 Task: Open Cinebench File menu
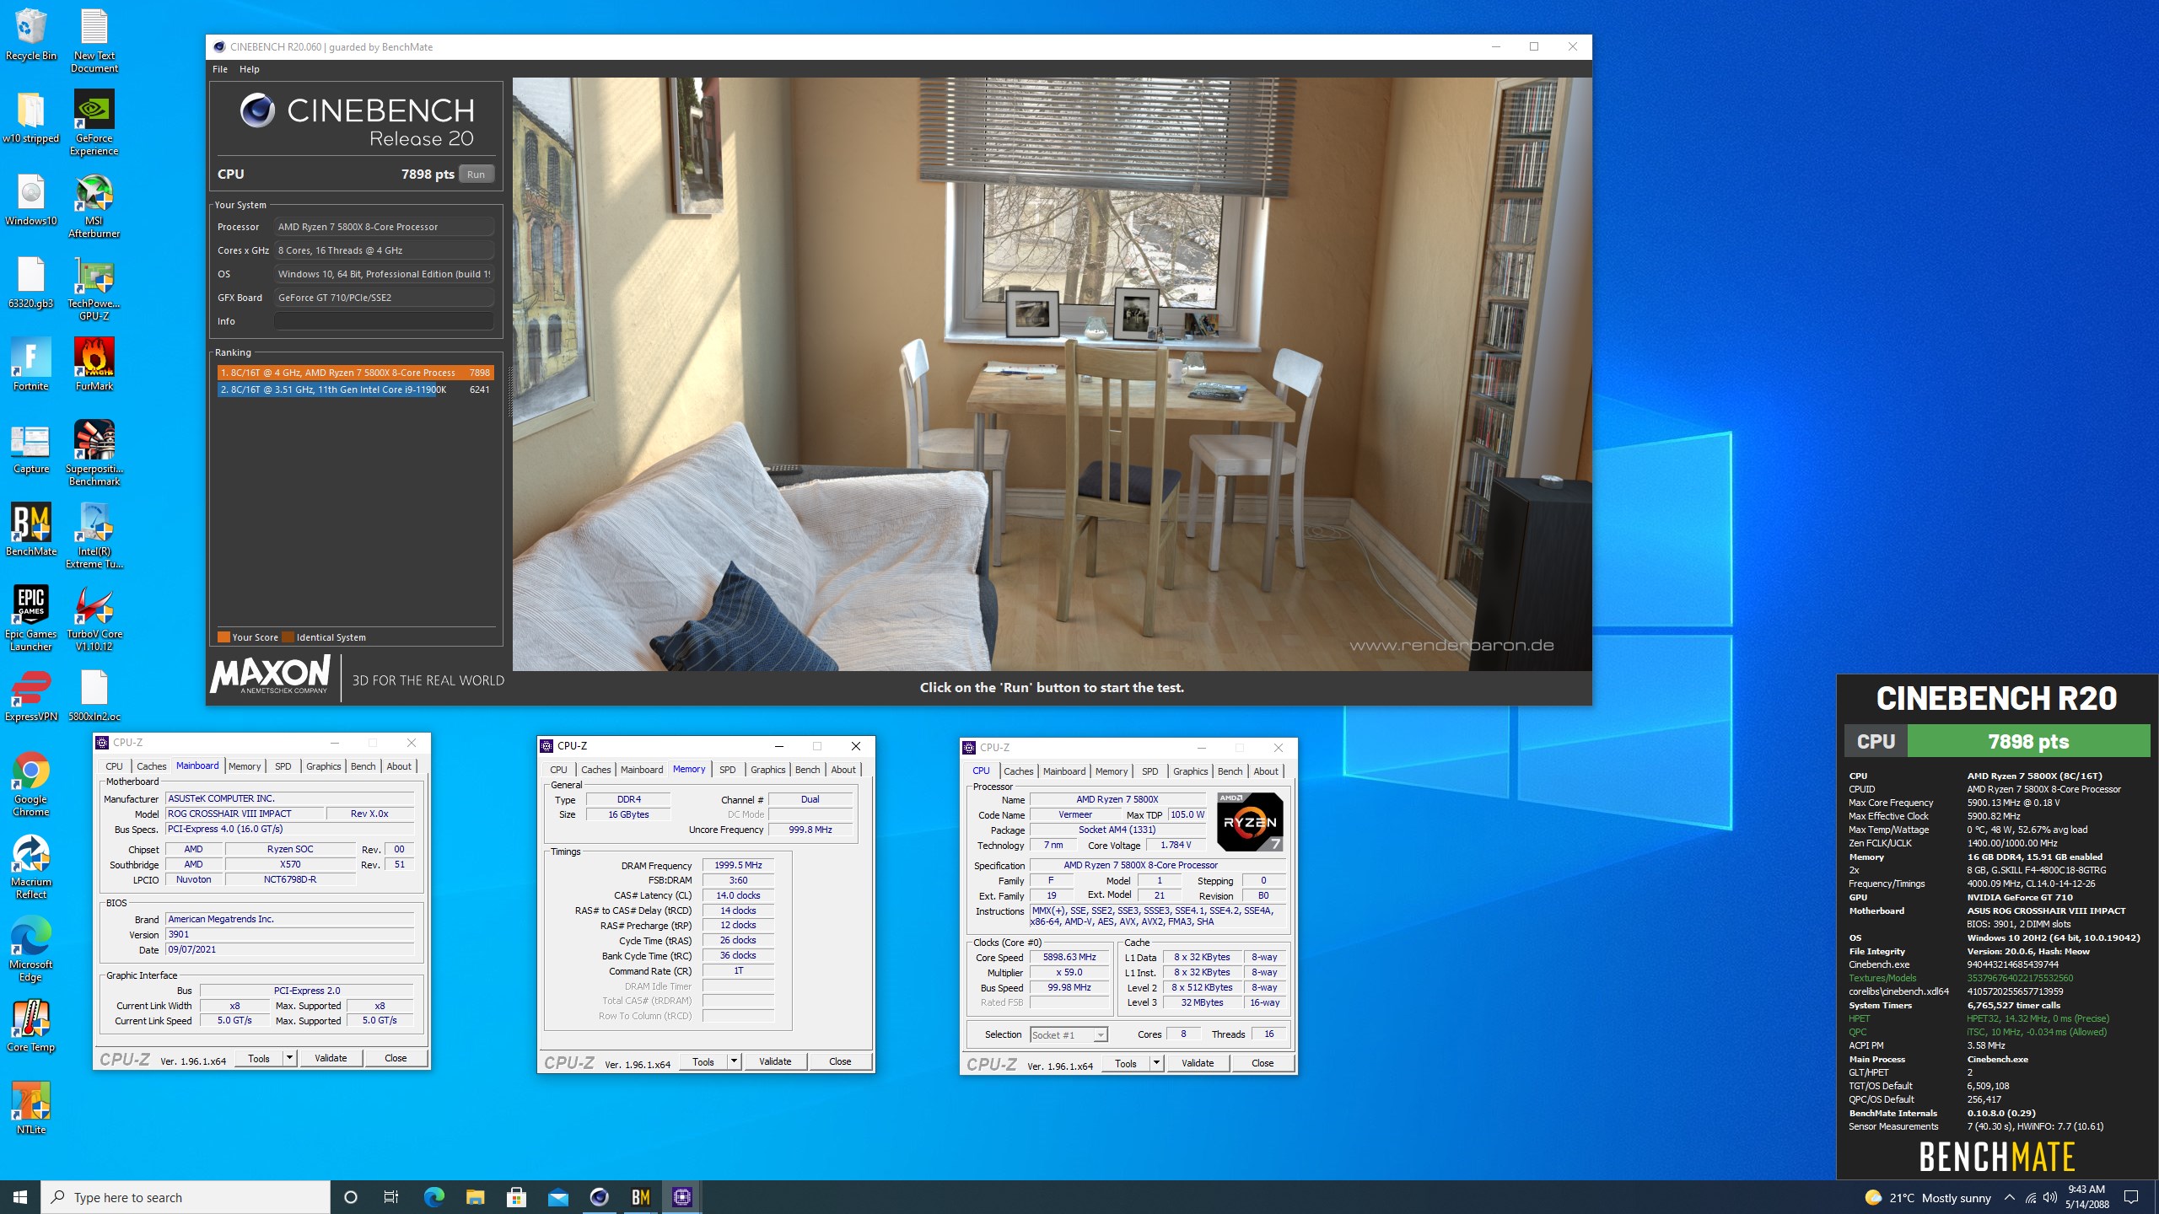[220, 69]
